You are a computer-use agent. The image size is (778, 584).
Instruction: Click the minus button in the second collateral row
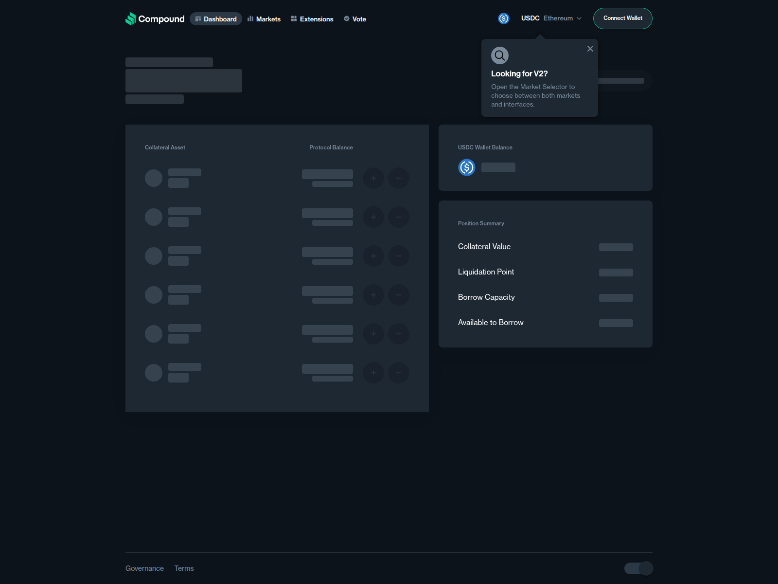399,217
